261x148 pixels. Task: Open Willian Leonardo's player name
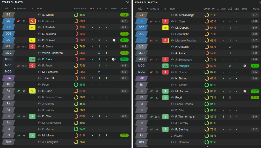click(52, 53)
